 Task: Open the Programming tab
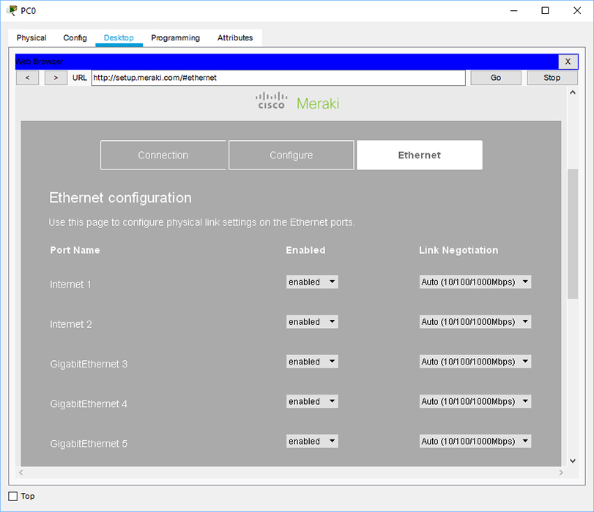click(x=175, y=38)
